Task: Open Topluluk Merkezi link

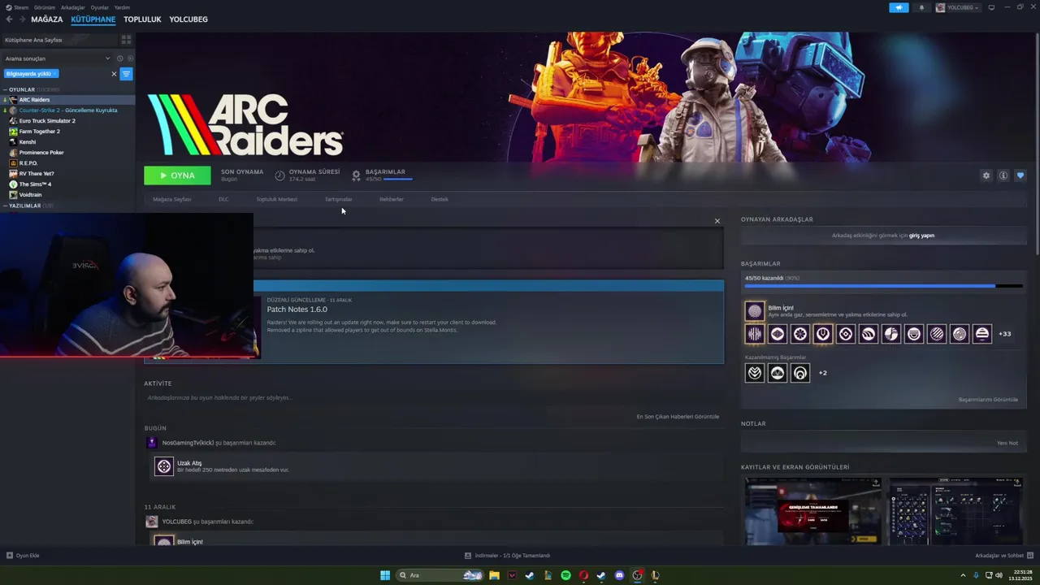Action: coord(276,199)
